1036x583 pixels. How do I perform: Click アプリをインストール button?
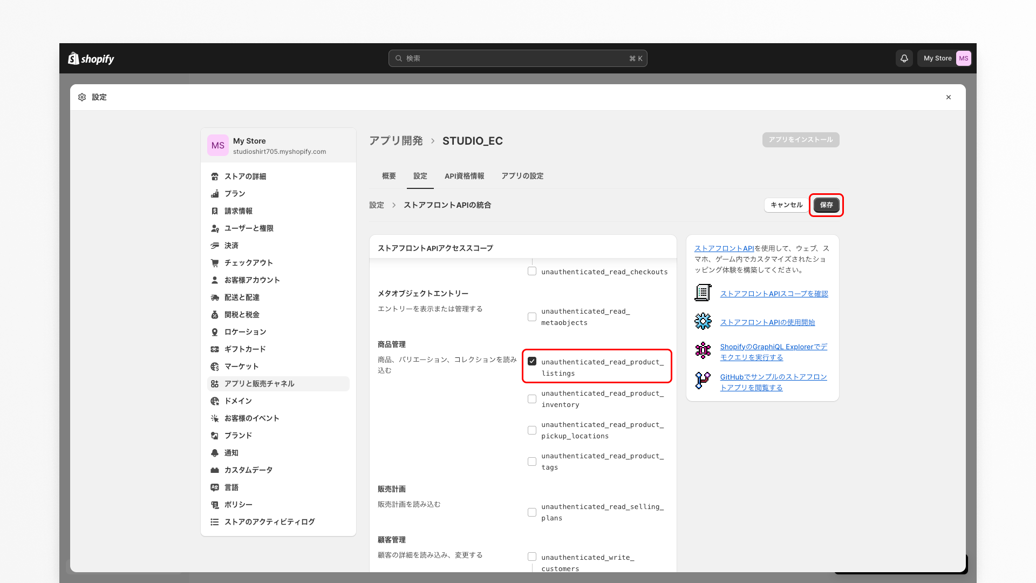(801, 140)
